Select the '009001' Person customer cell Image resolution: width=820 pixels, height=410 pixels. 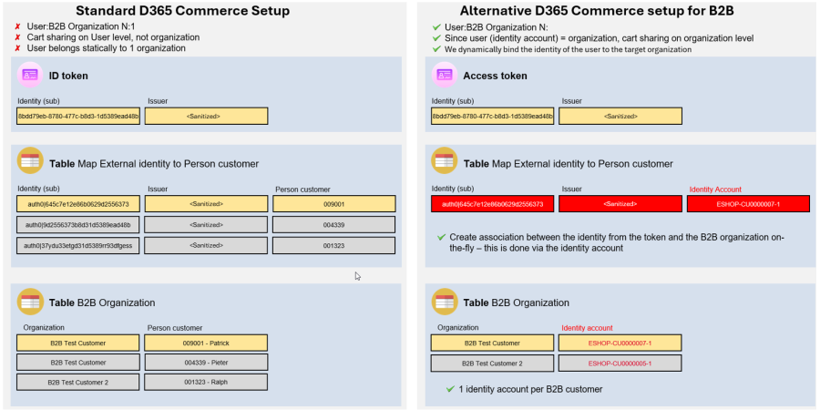[x=334, y=204]
